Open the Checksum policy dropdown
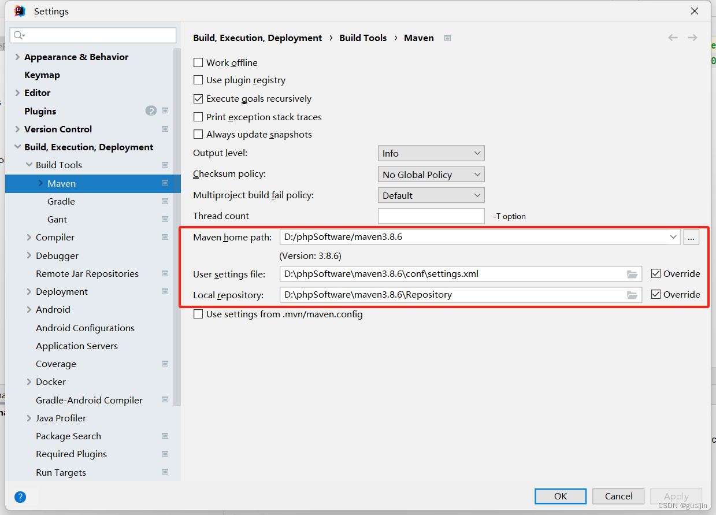This screenshot has height=515, width=716. pos(431,175)
